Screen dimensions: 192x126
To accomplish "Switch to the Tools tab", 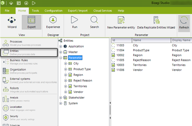I will point(35,11).
